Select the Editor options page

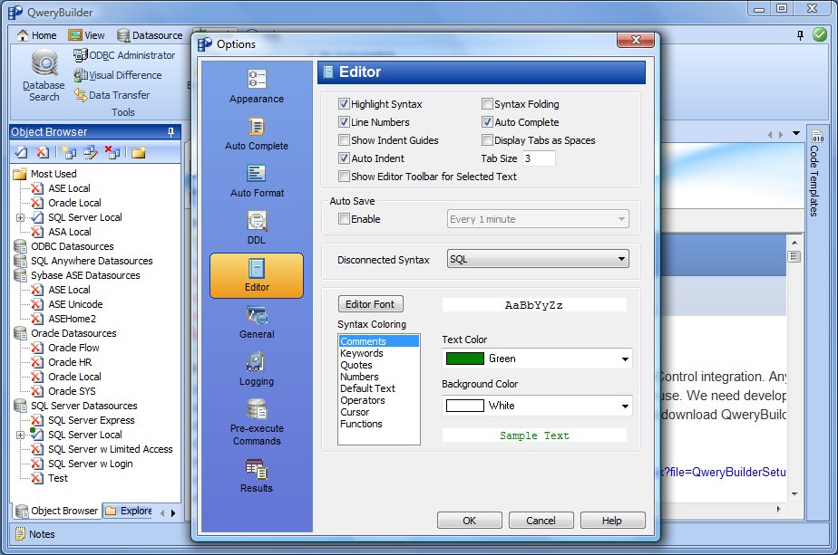coord(257,275)
